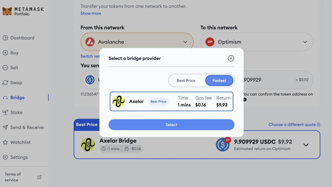Screen dimensions: 332x187
Task: Expand the Axelar Bridge quote details chevron
Action: point(306,145)
